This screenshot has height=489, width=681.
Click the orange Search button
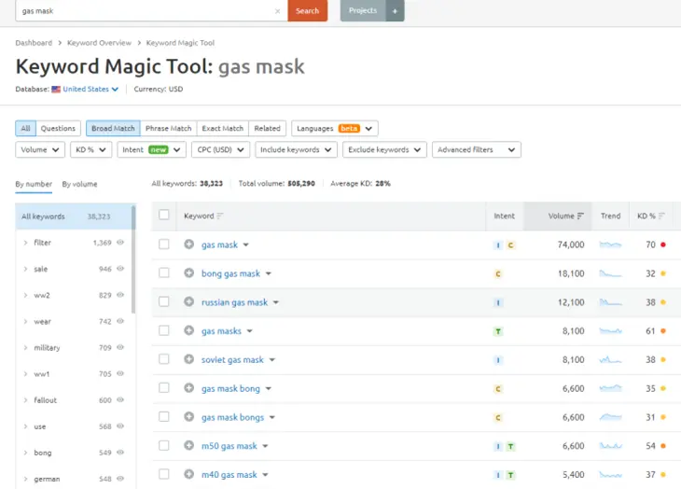click(x=308, y=11)
